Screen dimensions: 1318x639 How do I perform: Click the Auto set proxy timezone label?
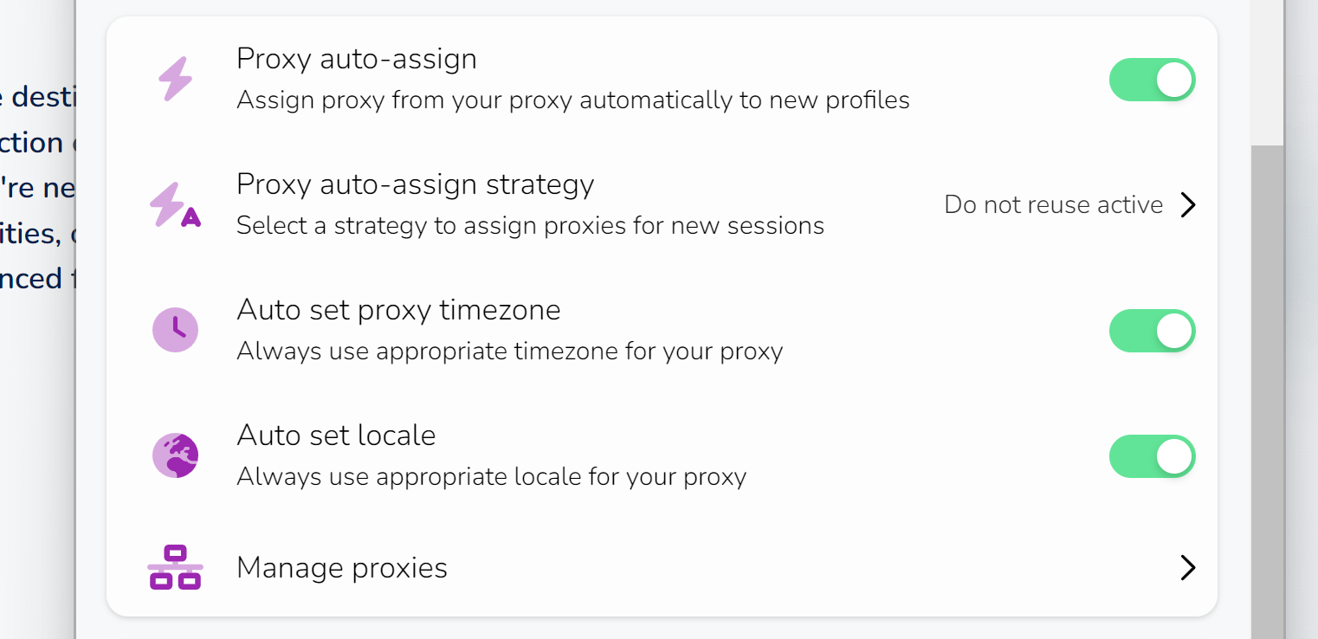pos(398,310)
